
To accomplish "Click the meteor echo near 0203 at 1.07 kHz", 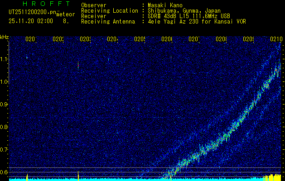I will (x=78, y=66).
